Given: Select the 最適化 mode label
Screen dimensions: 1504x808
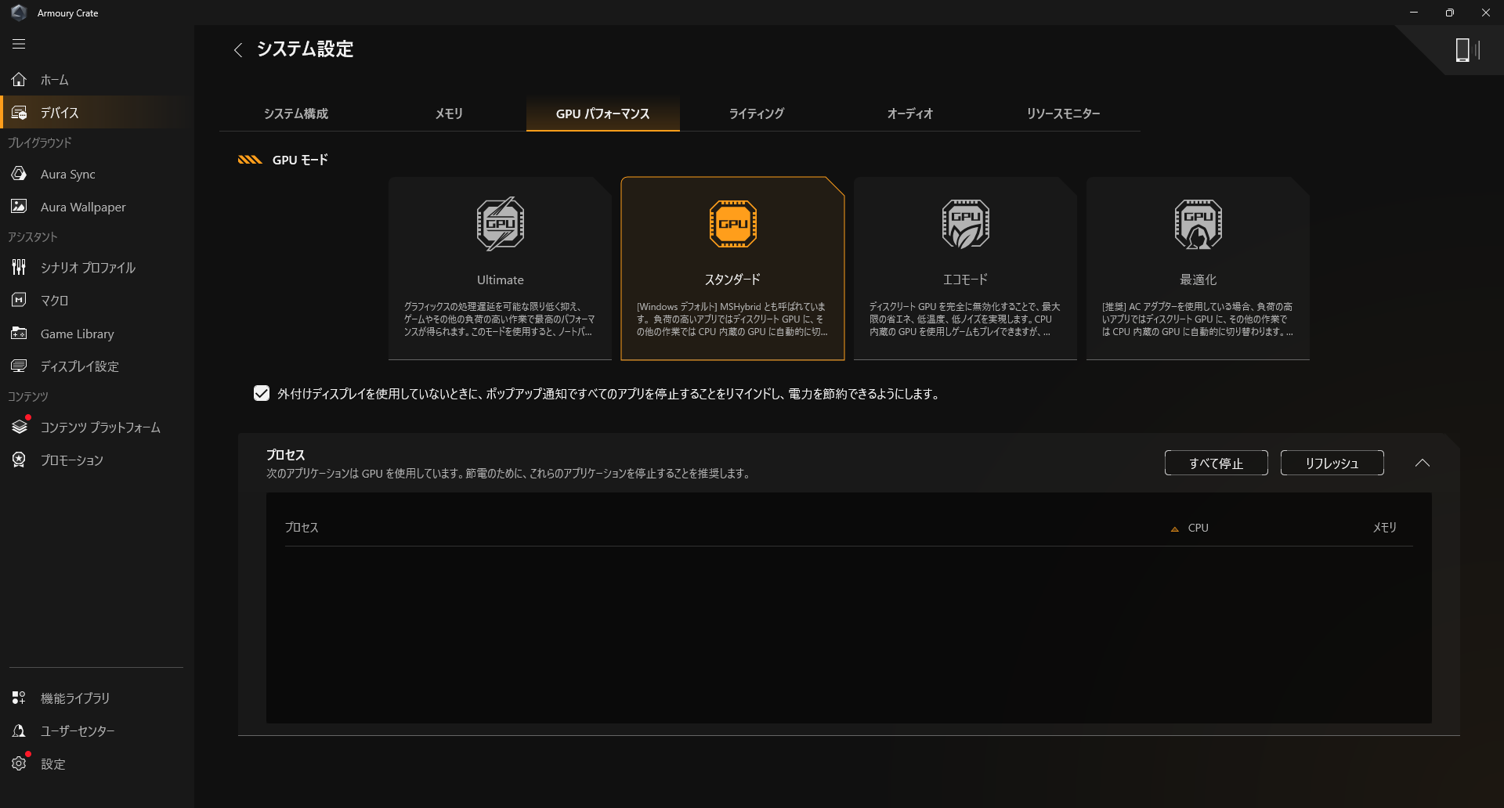Looking at the screenshot, I should pos(1198,280).
